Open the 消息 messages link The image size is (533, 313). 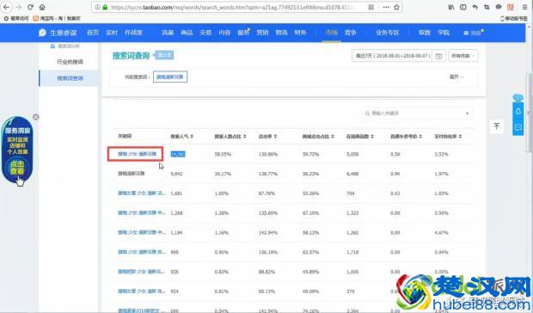tap(474, 33)
